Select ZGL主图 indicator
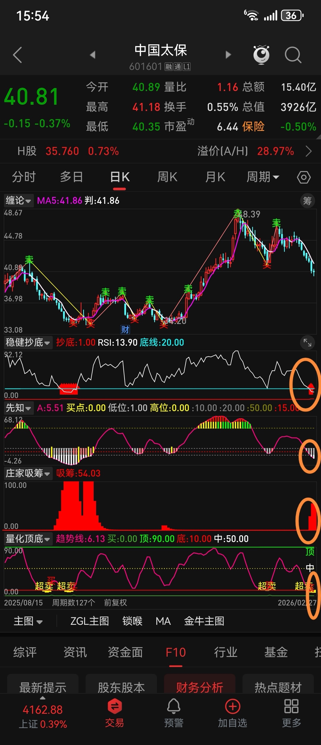321x745 pixels. (89, 621)
